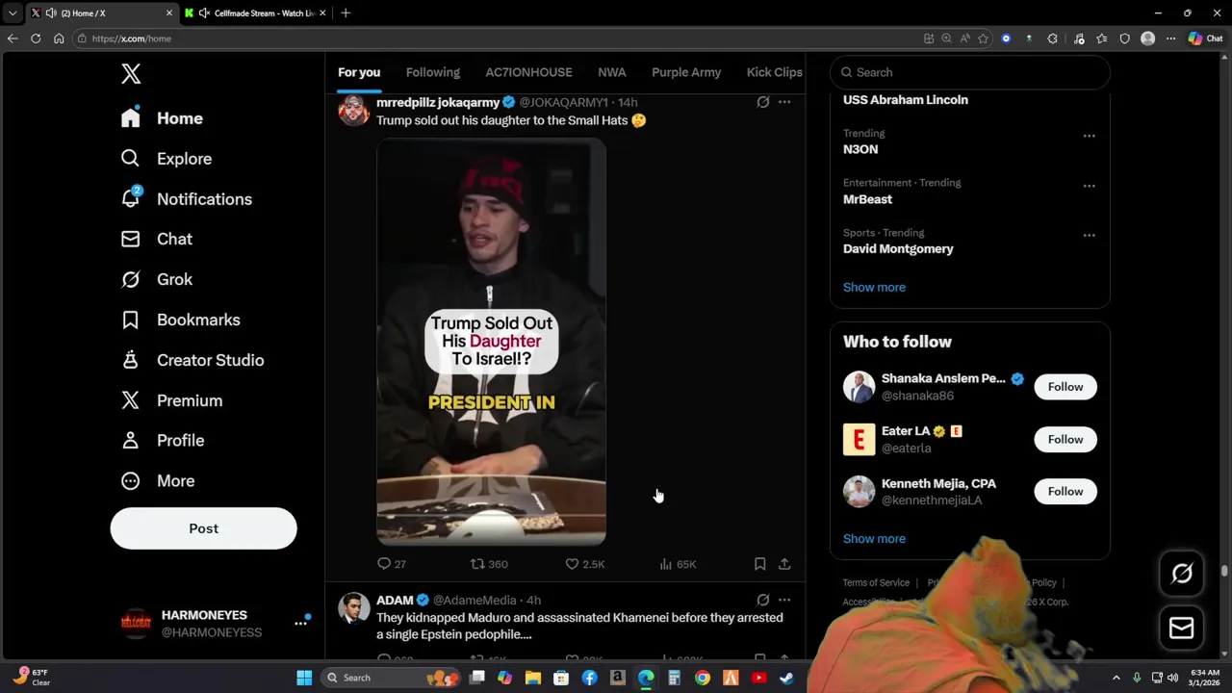
Task: Click the X search field
Action: click(x=969, y=72)
